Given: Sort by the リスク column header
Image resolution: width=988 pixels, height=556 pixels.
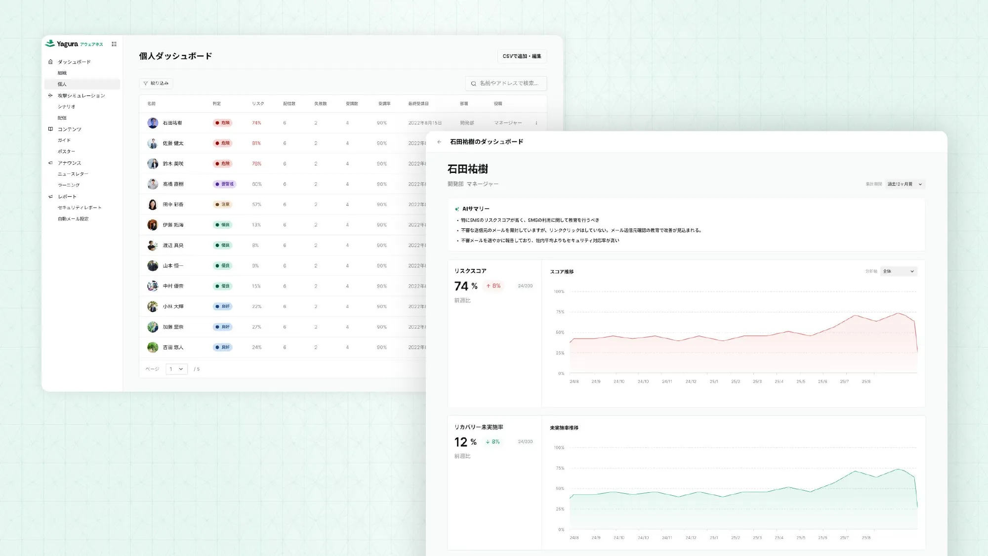Looking at the screenshot, I should (x=258, y=104).
